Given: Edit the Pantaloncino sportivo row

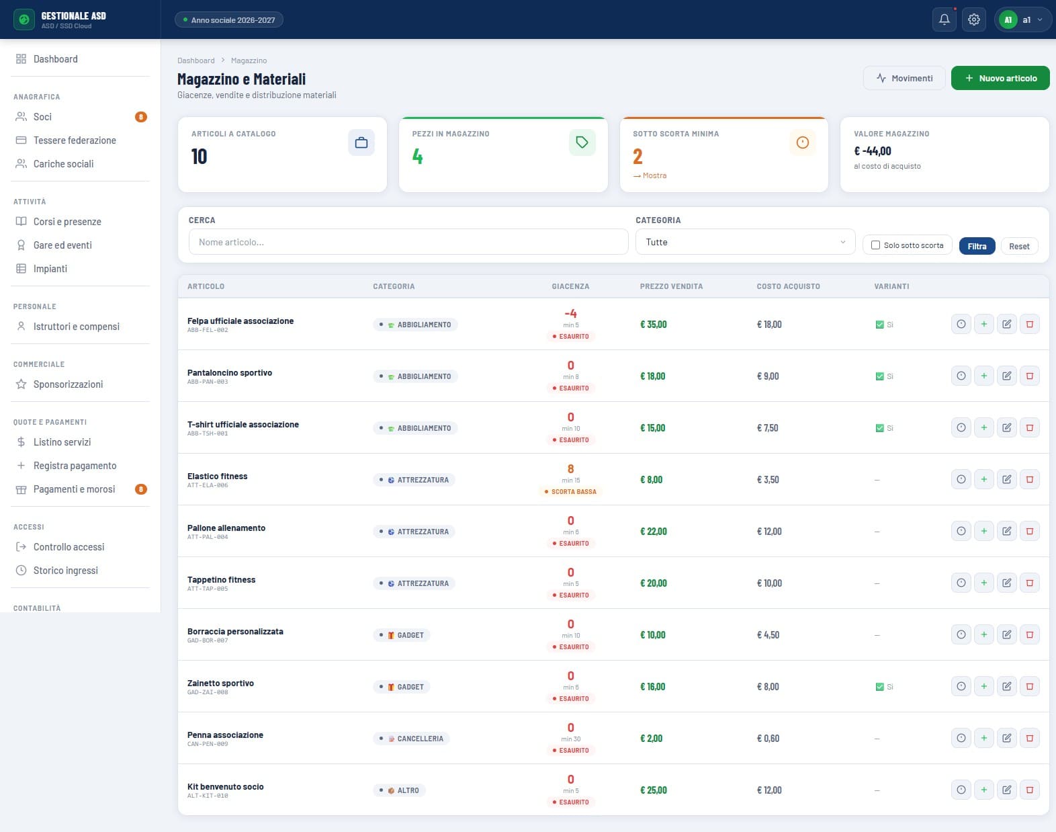Looking at the screenshot, I should (x=1006, y=376).
